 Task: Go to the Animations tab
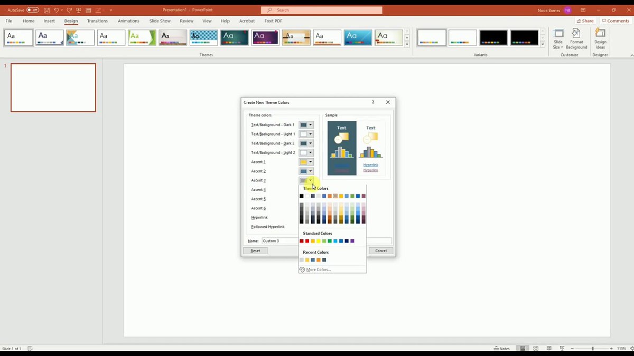(x=128, y=21)
